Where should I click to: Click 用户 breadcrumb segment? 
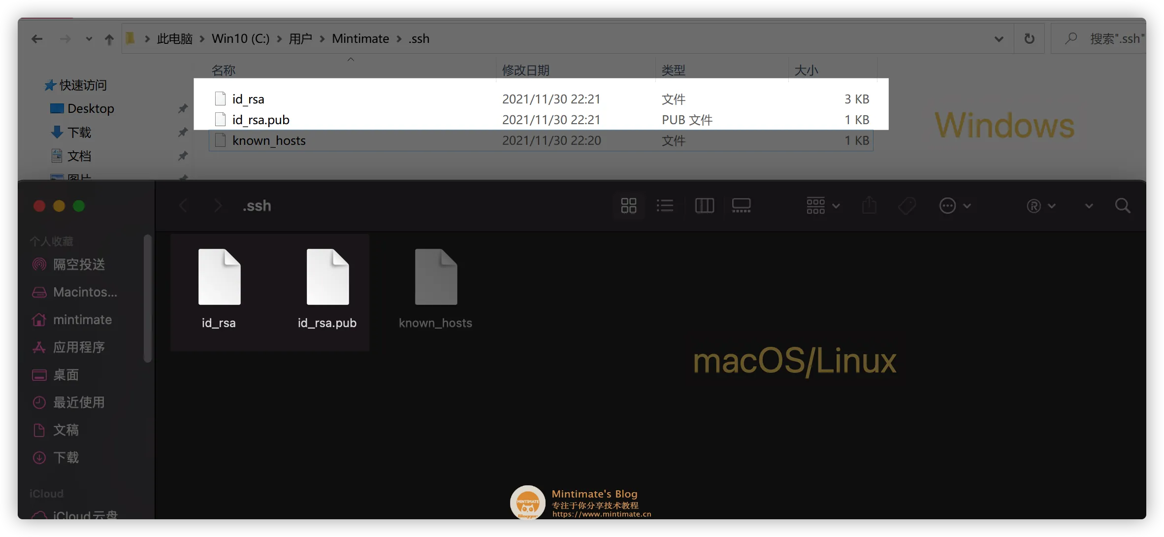[x=300, y=38]
